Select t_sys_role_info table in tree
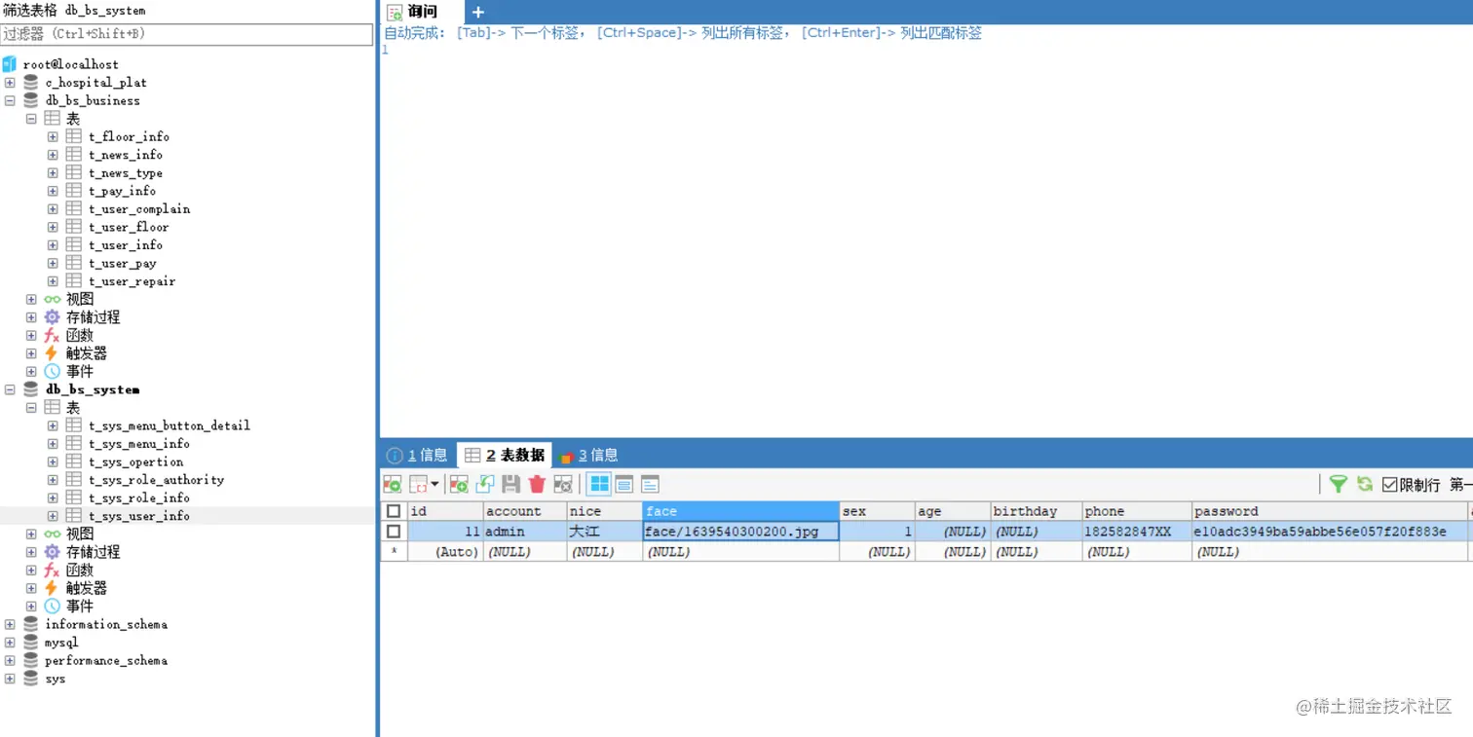Viewport: 1473px width, 737px height. click(139, 497)
